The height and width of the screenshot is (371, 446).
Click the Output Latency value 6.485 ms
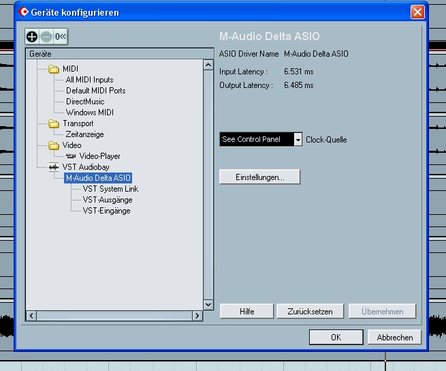click(299, 85)
